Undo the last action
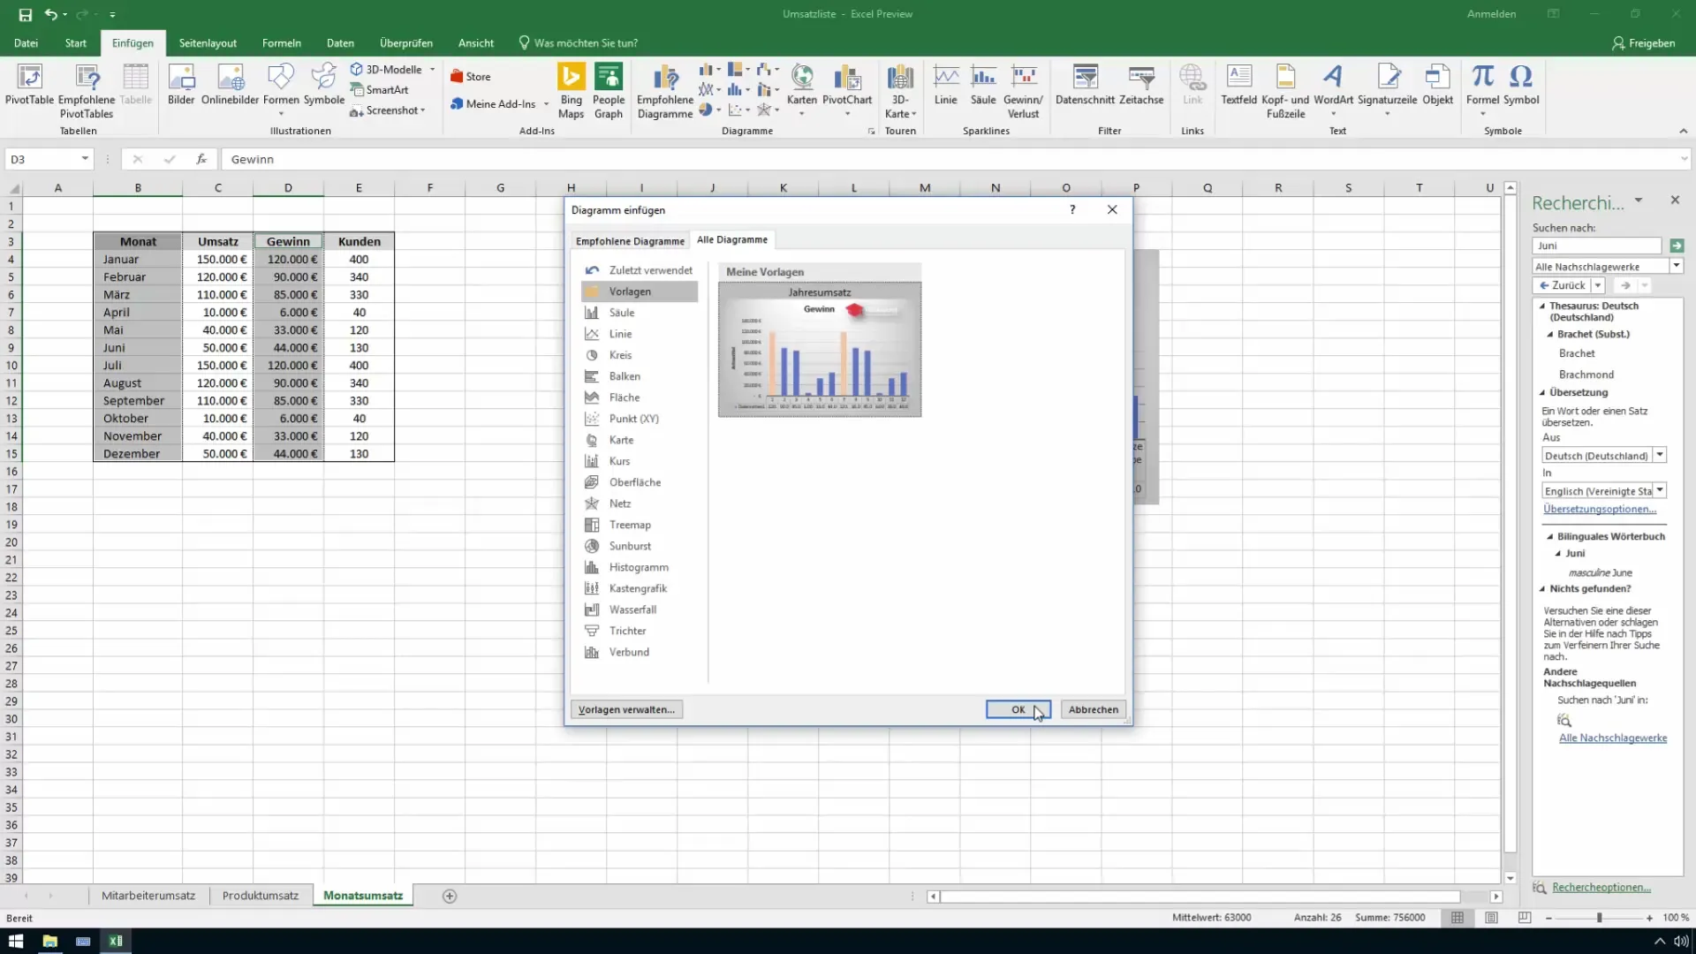 pos(51,14)
